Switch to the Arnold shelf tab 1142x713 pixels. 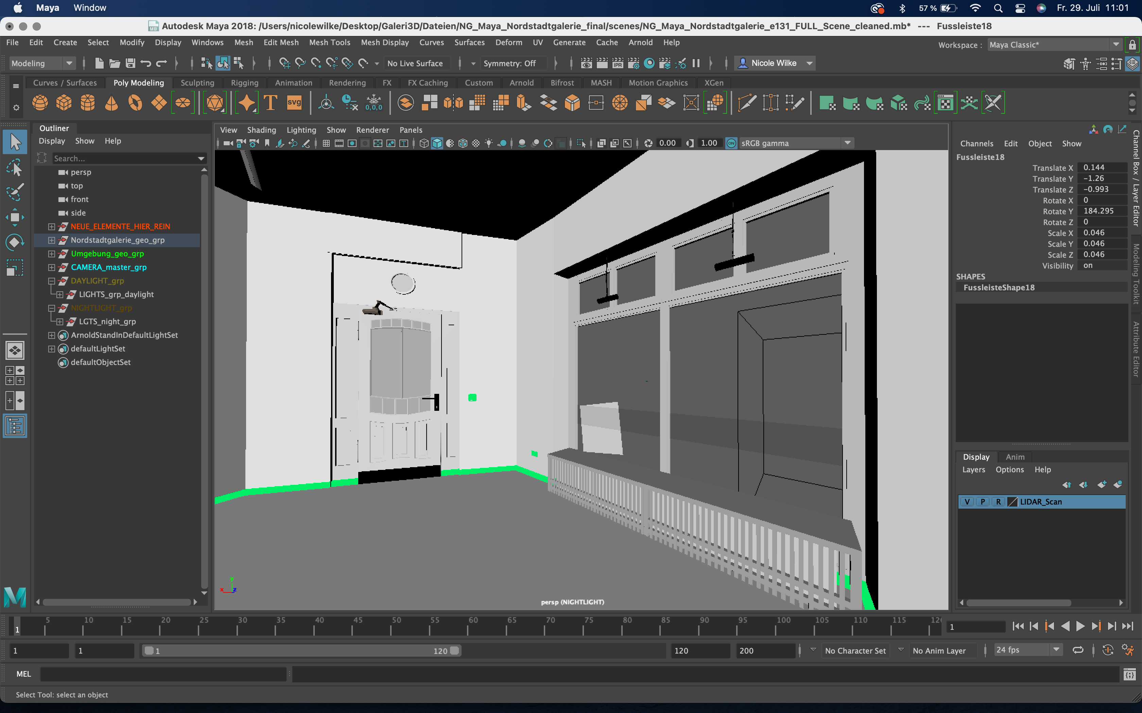[x=521, y=83]
